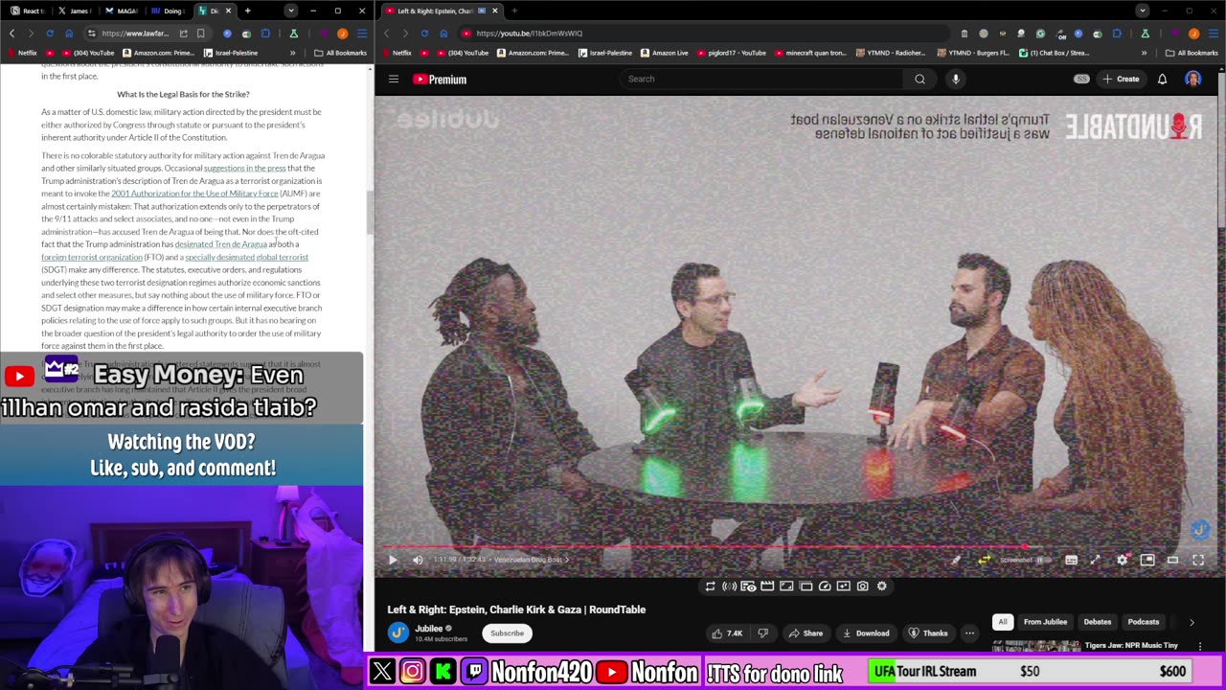The width and height of the screenshot is (1226, 690).
Task: Follow the 'suggestions in the press' link
Action: pyautogui.click(x=244, y=168)
